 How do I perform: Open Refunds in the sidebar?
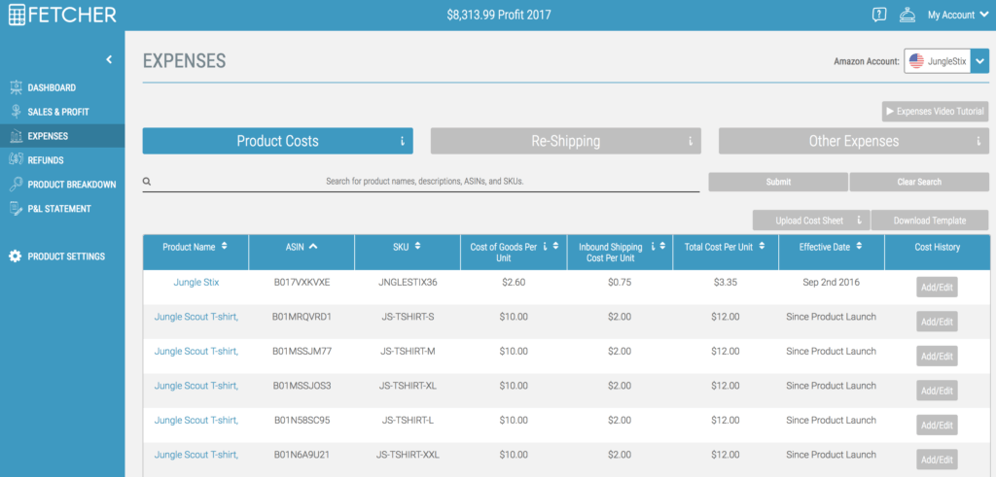pos(46,160)
